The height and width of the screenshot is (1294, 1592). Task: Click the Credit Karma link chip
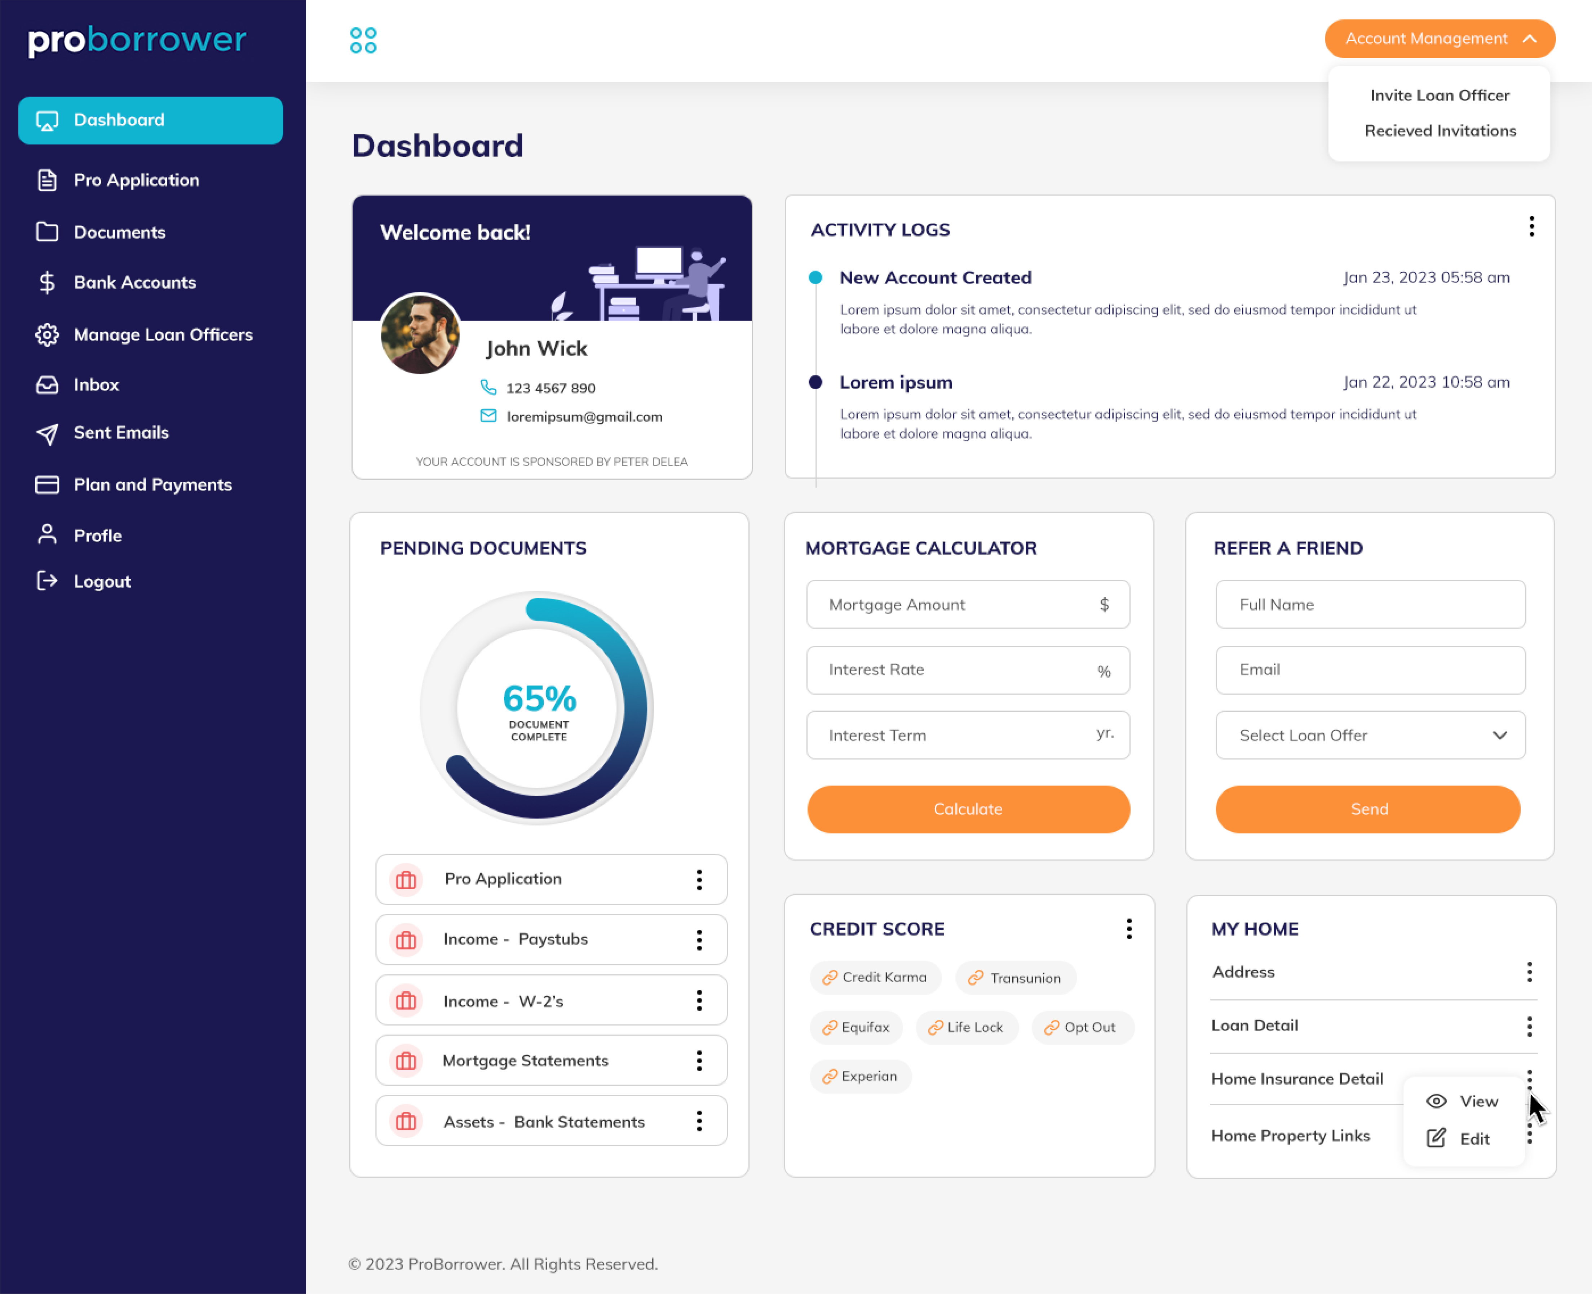point(875,977)
